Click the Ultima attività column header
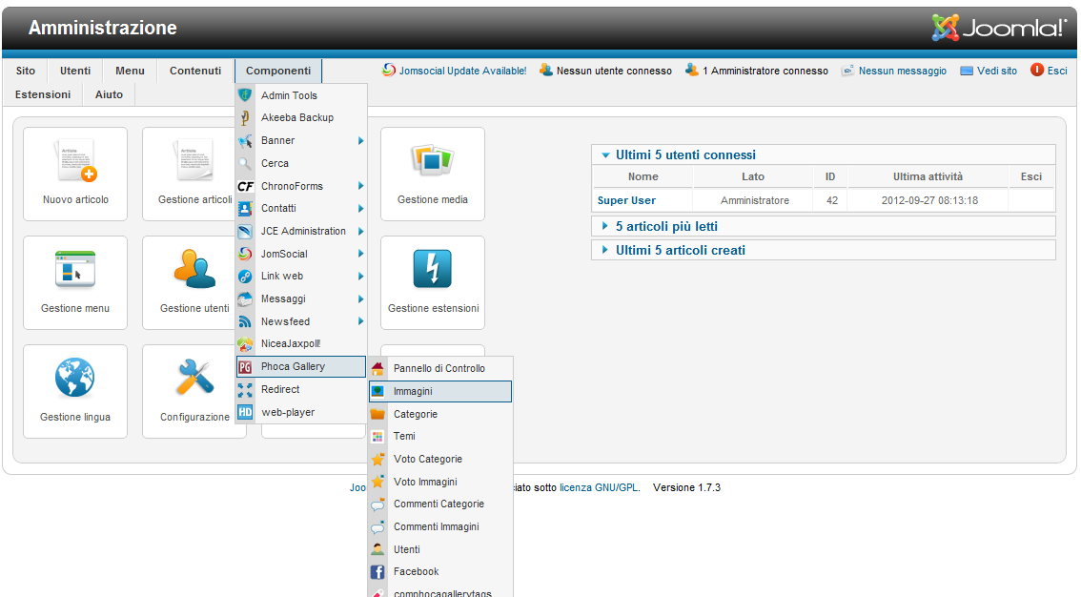Viewport: 1081px width, 597px height. (928, 176)
